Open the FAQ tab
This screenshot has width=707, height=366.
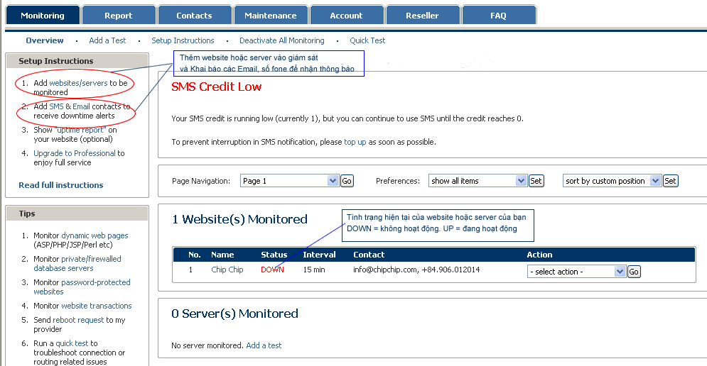click(498, 16)
